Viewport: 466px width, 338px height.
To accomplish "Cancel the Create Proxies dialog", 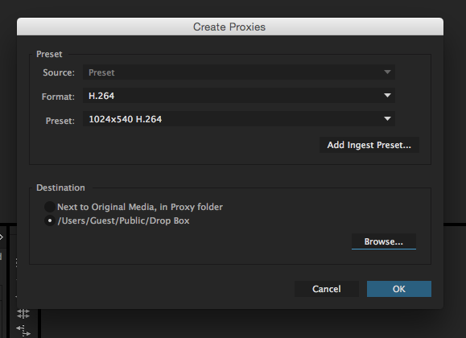I will click(x=327, y=289).
